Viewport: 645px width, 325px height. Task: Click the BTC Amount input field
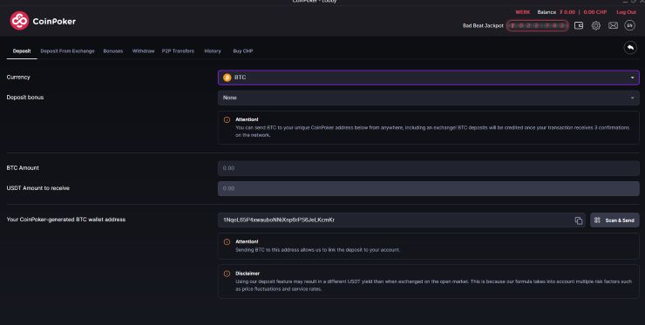click(428, 168)
